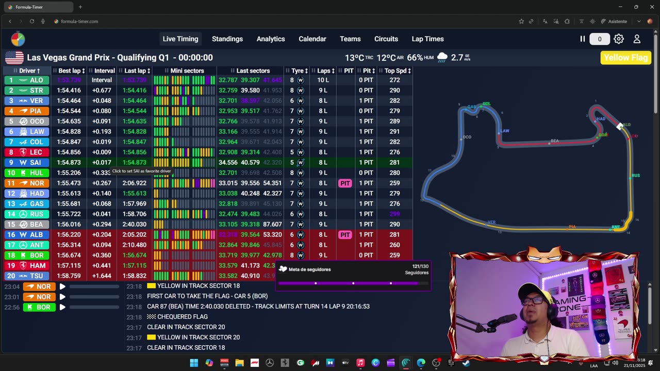The width and height of the screenshot is (660, 371).
Task: Seek the 23:01 NOR radio progress bar
Action: point(94,297)
